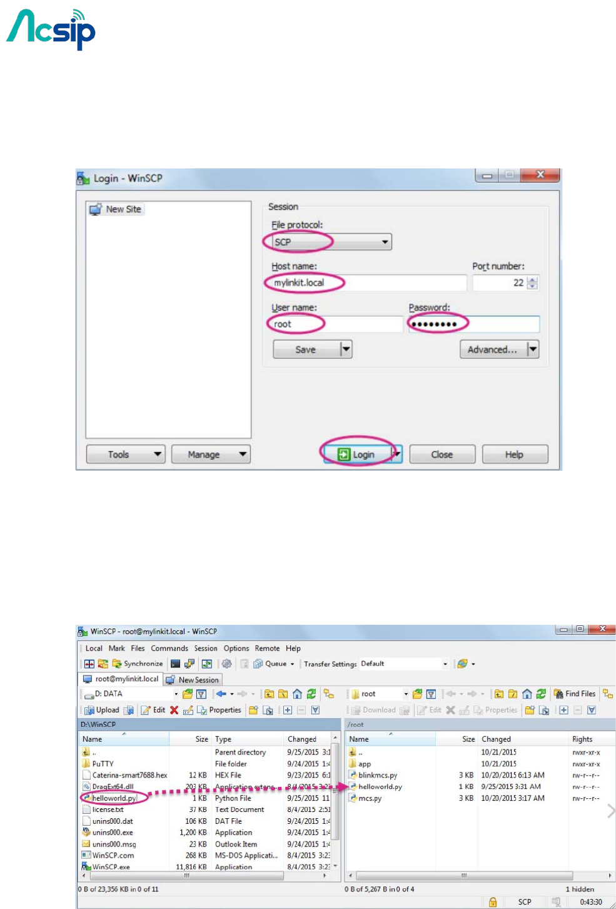Screen dimensions: 616x909
Task: Open the Queue dropdown arrow
Action: point(292,664)
